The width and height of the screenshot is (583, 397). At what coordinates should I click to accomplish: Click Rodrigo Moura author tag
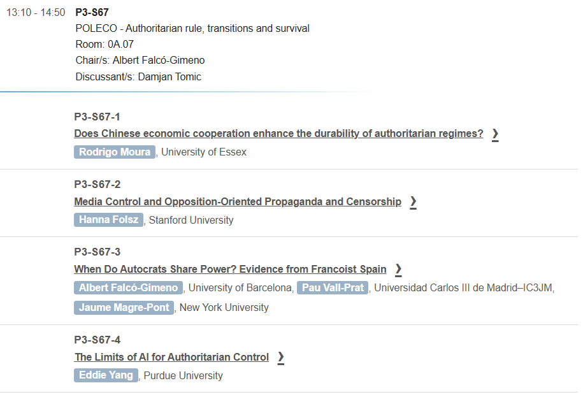pyautogui.click(x=115, y=152)
